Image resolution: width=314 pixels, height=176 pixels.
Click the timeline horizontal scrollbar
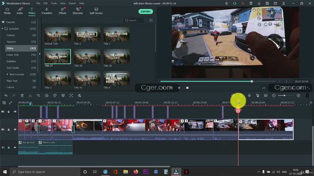pyautogui.click(x=94, y=166)
